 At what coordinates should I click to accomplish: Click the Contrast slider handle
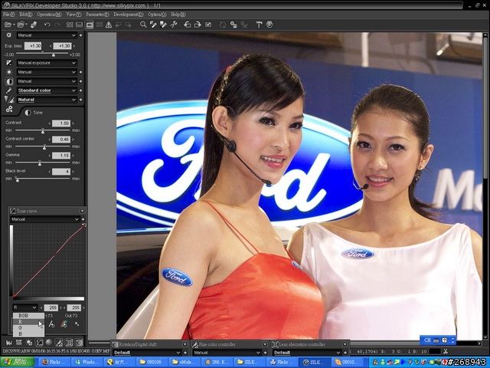(x=43, y=131)
